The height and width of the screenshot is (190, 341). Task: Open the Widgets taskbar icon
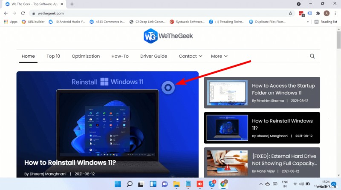coord(153,184)
